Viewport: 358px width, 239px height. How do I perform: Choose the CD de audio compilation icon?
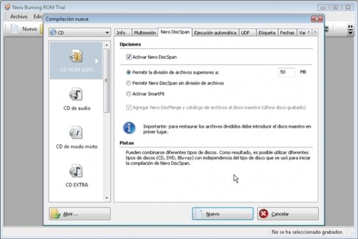[x=76, y=95]
